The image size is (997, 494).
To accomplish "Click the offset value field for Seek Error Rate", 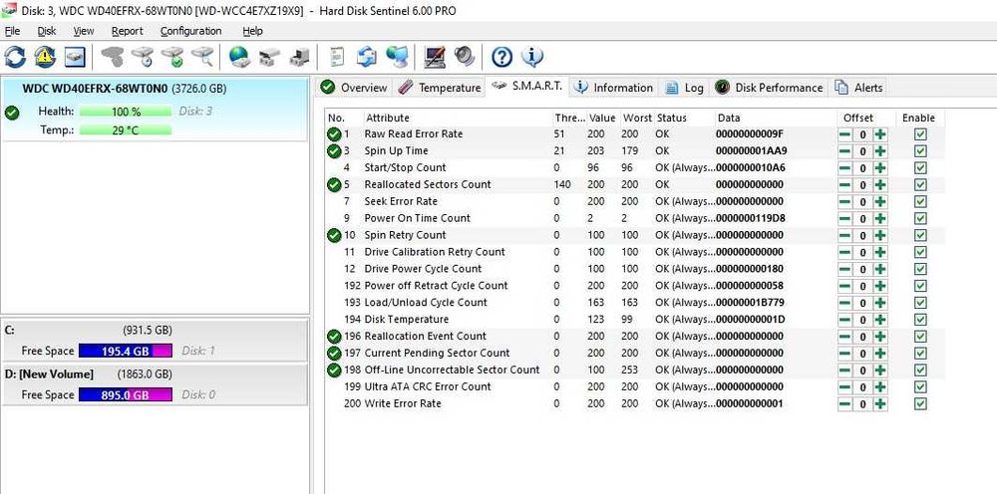I will (862, 201).
